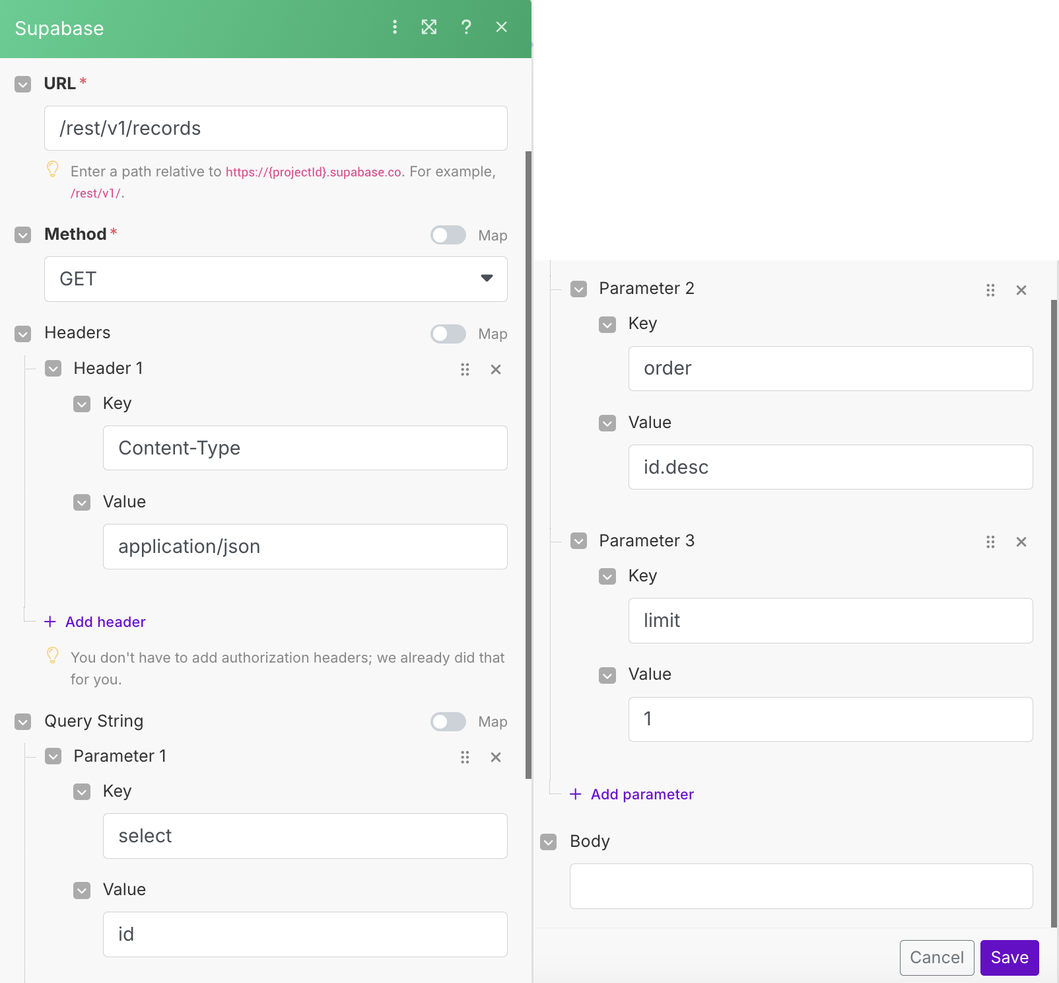The width and height of the screenshot is (1059, 983).
Task: Enable Map mode for Method
Action: click(448, 235)
